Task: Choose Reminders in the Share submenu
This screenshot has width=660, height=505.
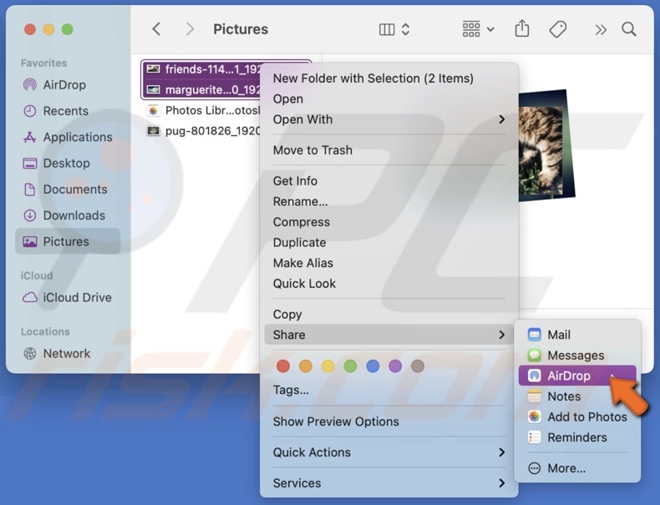Action: click(x=576, y=437)
